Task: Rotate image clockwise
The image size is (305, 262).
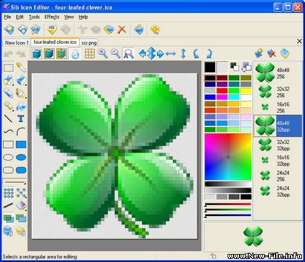Action: tap(209, 54)
